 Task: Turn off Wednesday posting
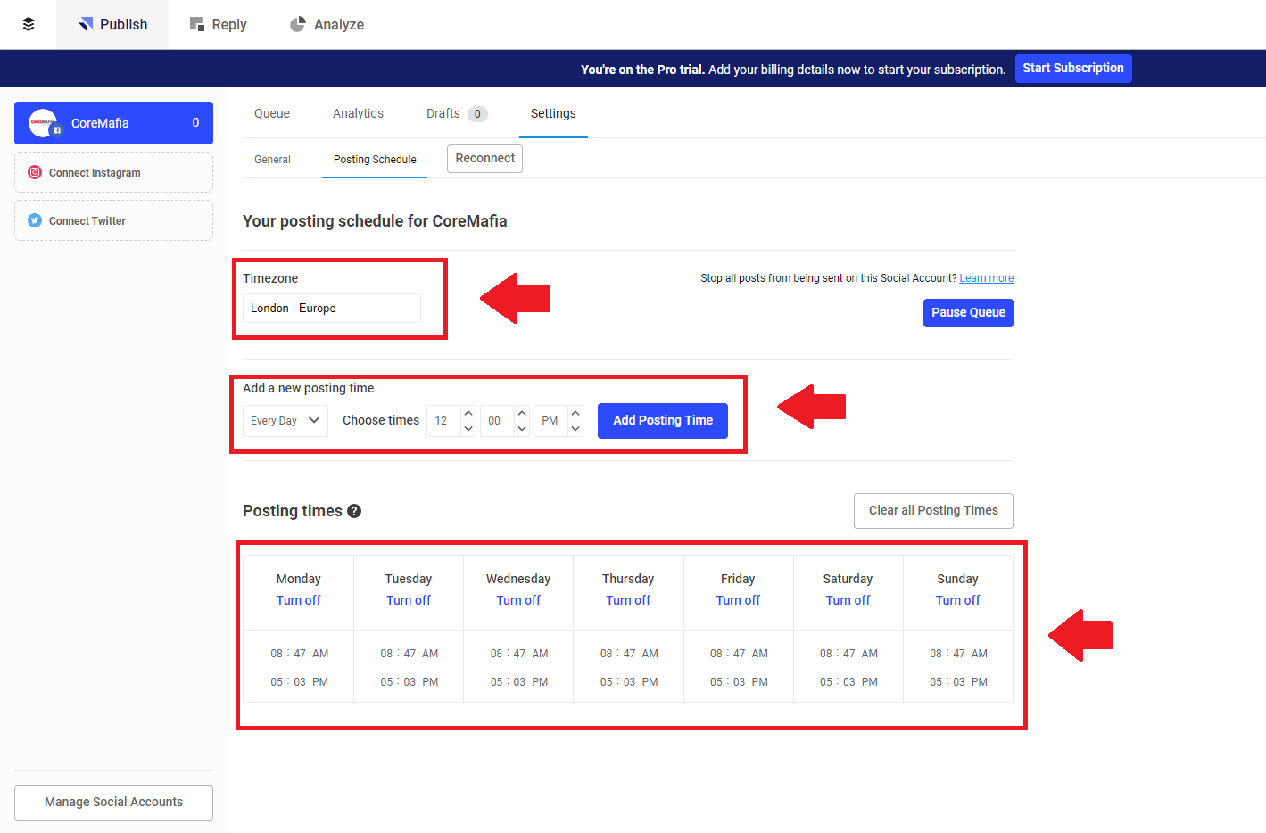coord(518,600)
